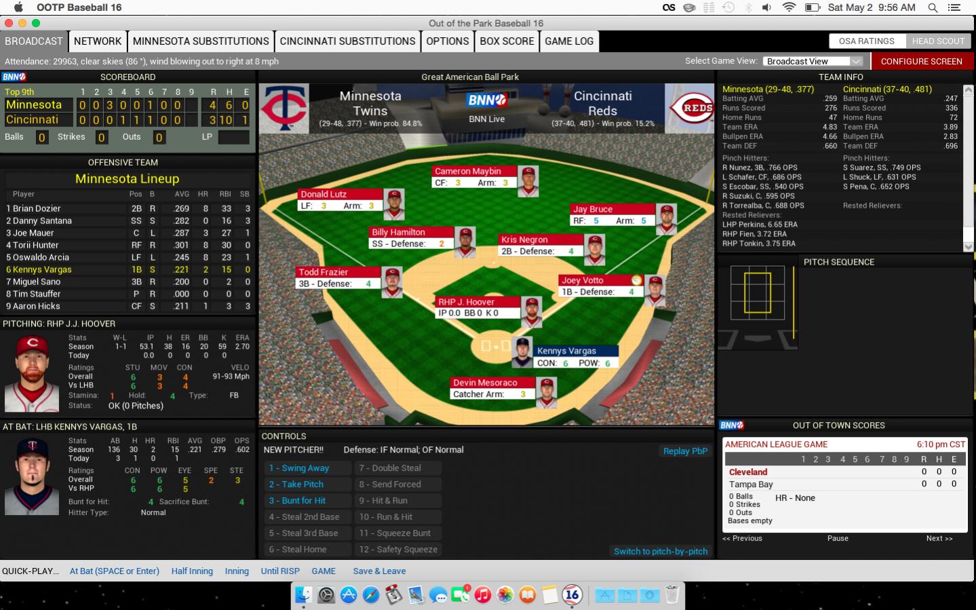
Task: Click the Minnesota Twins team logo
Action: (284, 109)
